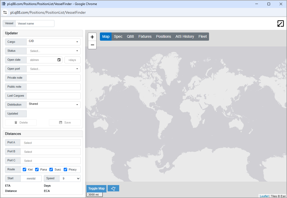Switch to the AIS History tab
Viewport: 287px width, 198px height.
[x=185, y=37]
